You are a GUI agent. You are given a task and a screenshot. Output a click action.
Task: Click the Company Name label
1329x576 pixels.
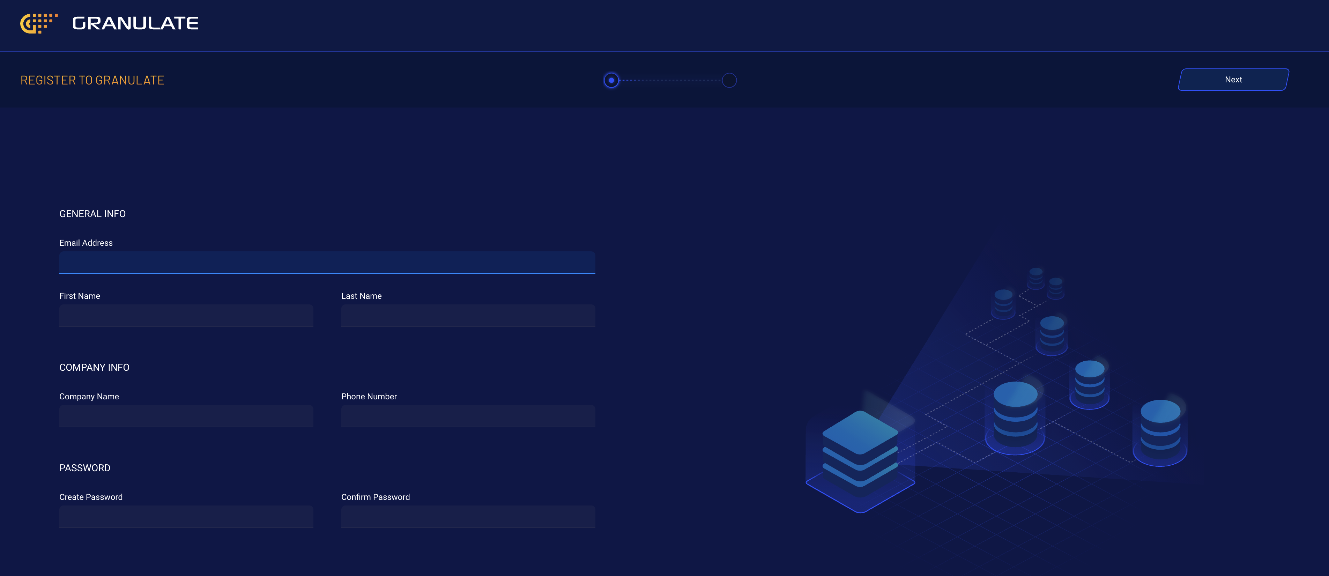pos(89,397)
